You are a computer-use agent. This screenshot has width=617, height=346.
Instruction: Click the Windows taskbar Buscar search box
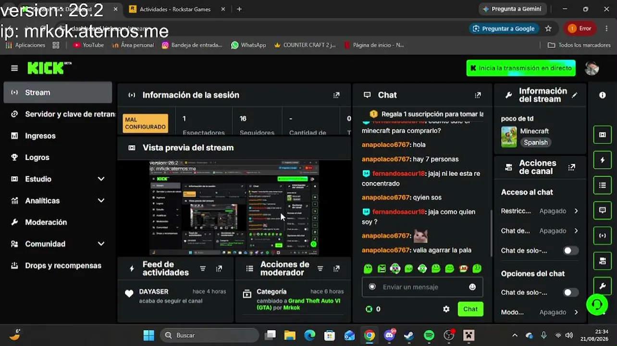coord(210,335)
